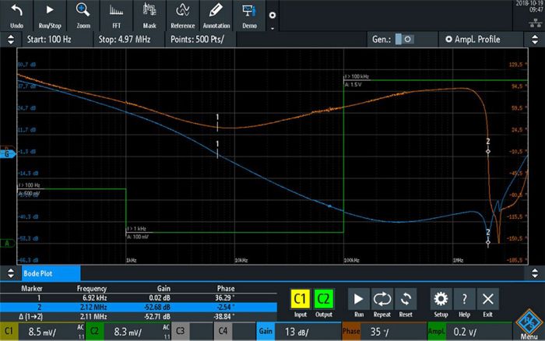
Task: Expand the Bode Plot panel arrows
Action: pyautogui.click(x=11, y=273)
